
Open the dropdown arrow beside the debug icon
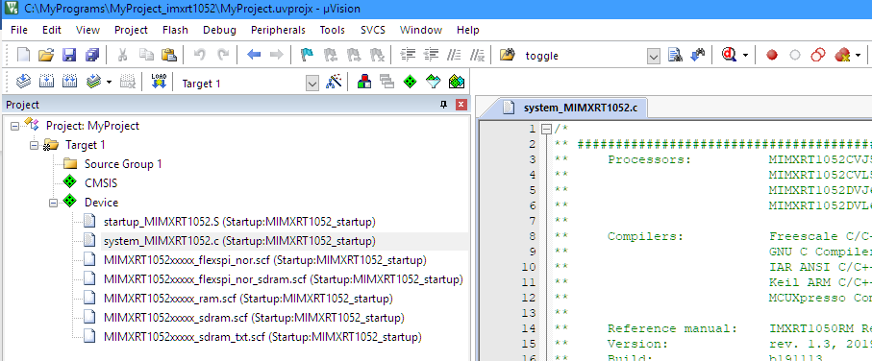click(745, 55)
